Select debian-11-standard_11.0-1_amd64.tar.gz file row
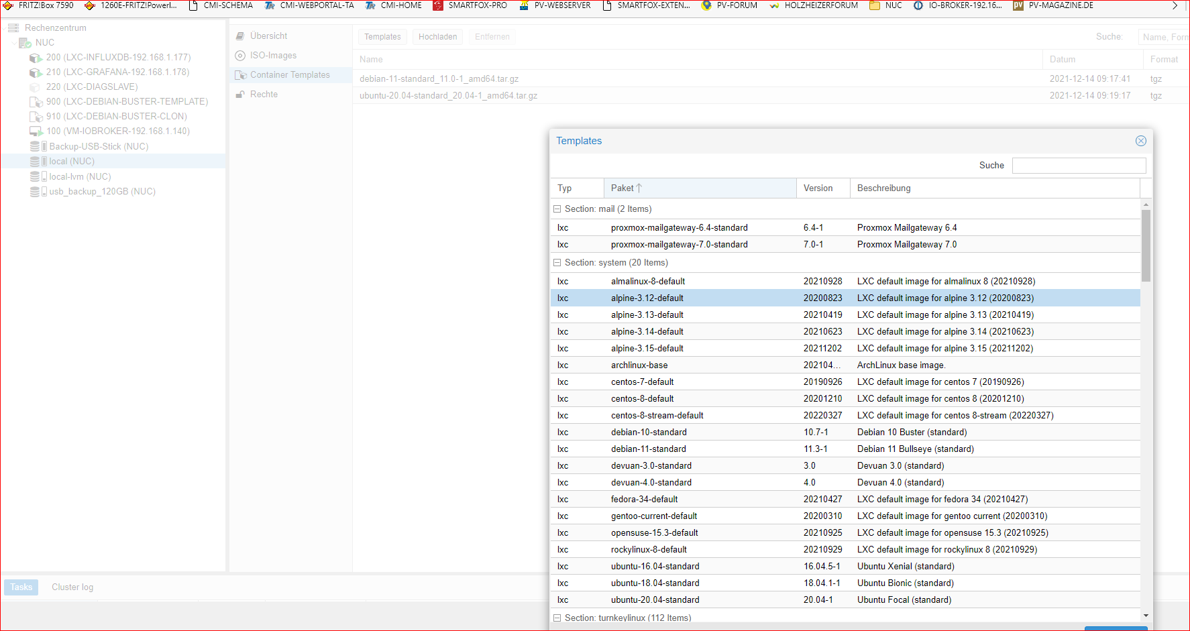The width and height of the screenshot is (1190, 631). click(x=771, y=79)
